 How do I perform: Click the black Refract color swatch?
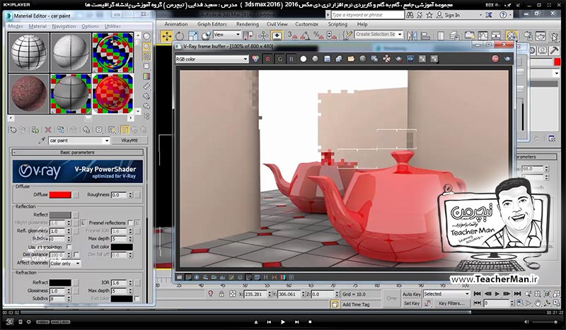click(60, 283)
